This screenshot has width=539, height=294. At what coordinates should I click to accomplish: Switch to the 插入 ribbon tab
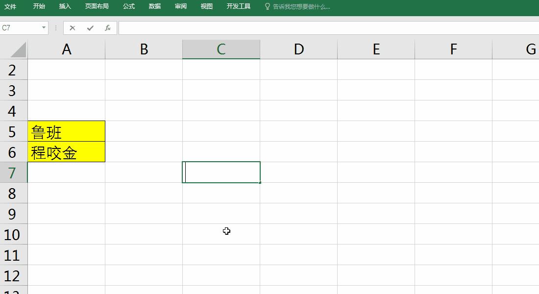[65, 7]
